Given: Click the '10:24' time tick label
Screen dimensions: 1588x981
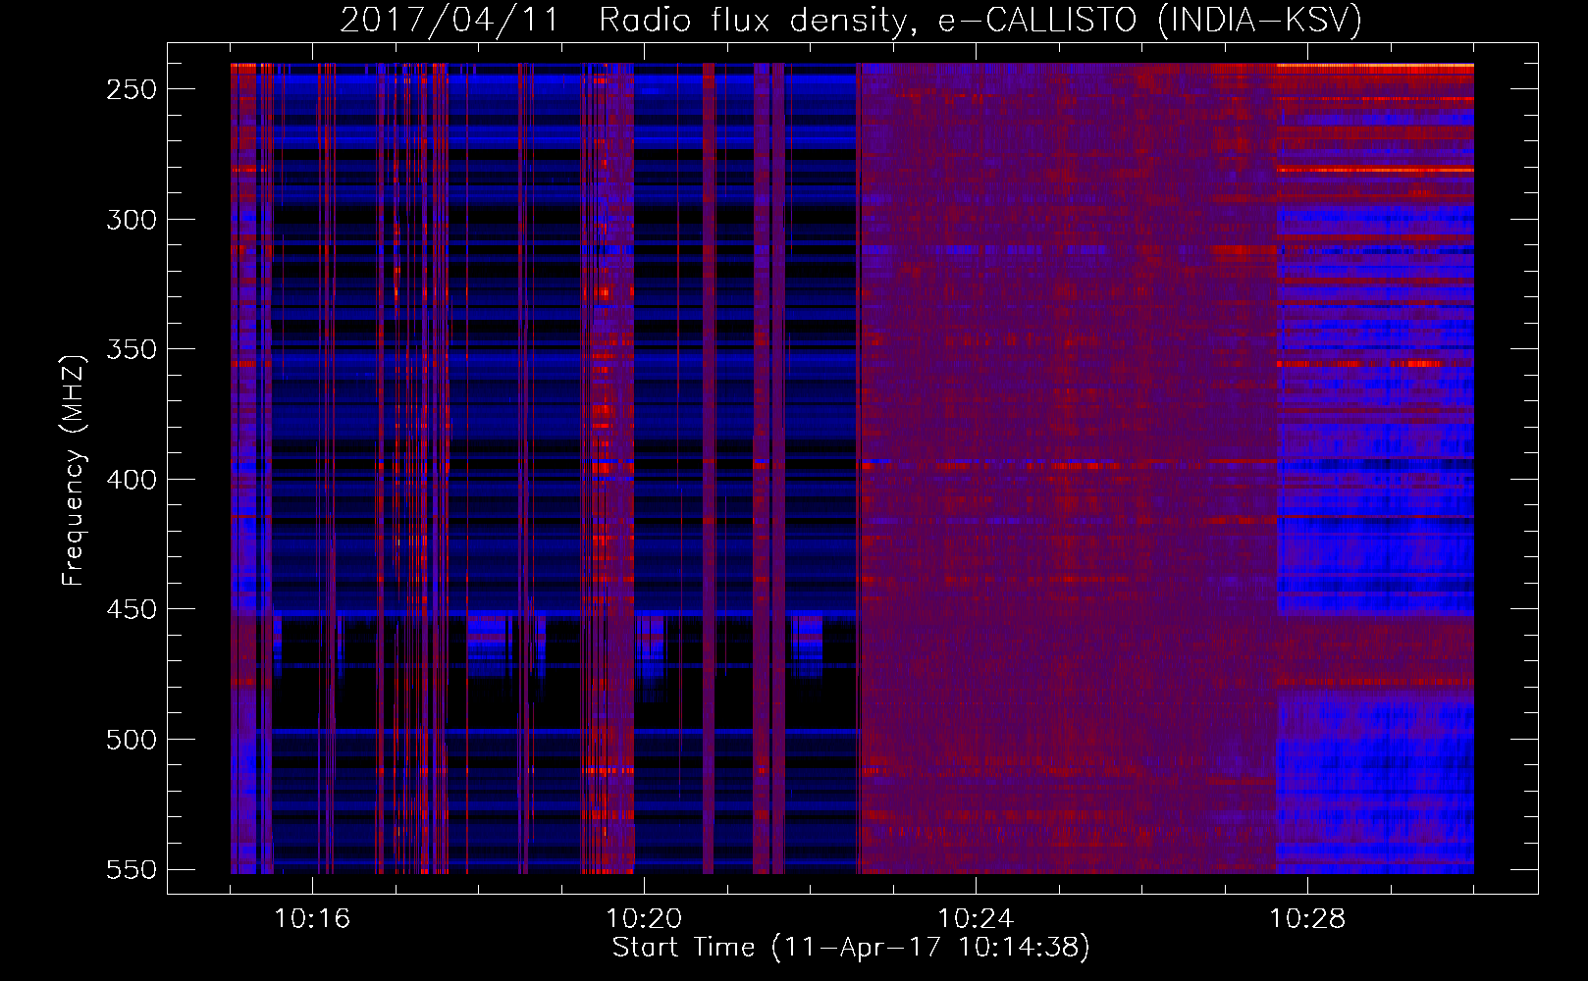Looking at the screenshot, I should [x=976, y=919].
